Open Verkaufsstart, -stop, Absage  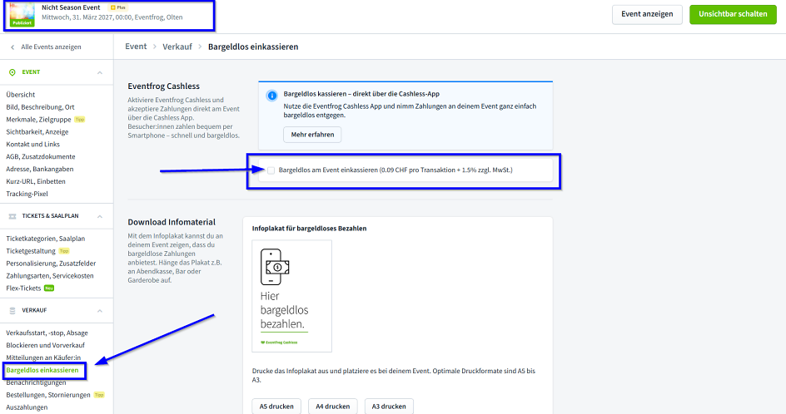coord(47,333)
